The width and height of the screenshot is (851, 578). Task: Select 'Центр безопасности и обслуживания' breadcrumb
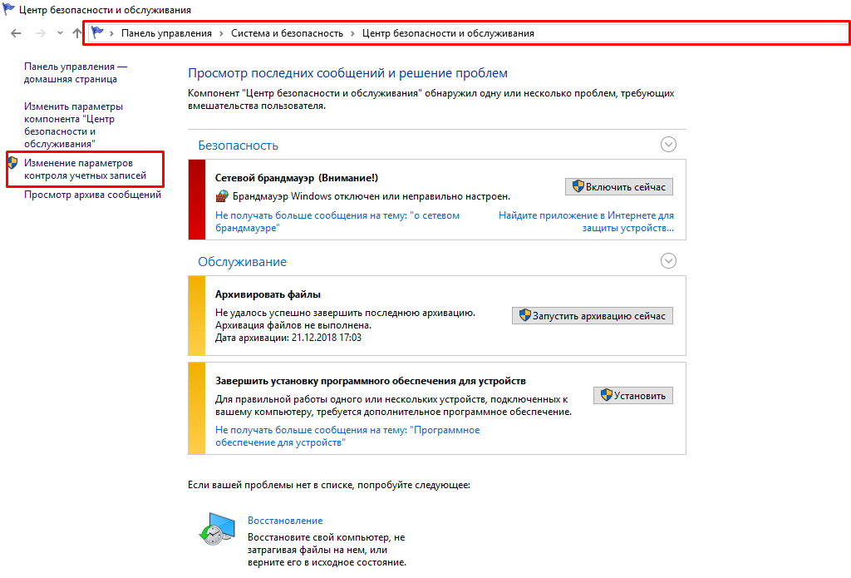click(x=448, y=33)
